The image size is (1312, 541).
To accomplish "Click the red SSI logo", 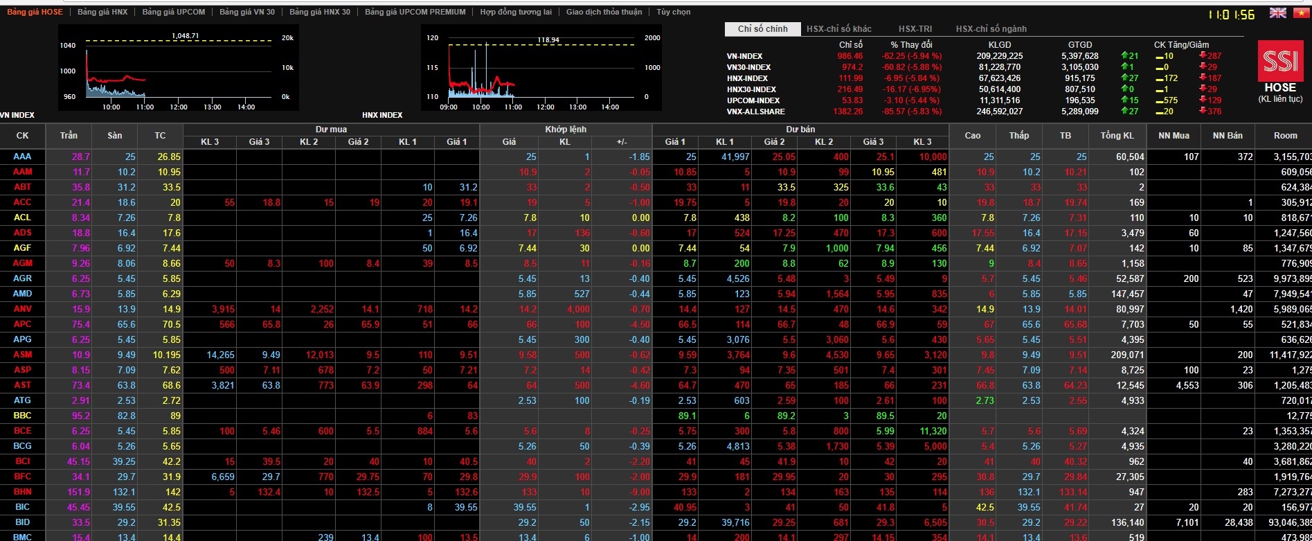I will point(1279,61).
